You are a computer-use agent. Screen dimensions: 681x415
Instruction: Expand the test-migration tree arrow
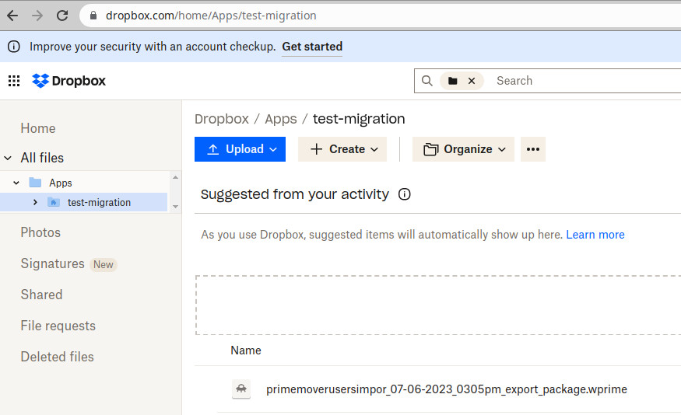click(35, 203)
